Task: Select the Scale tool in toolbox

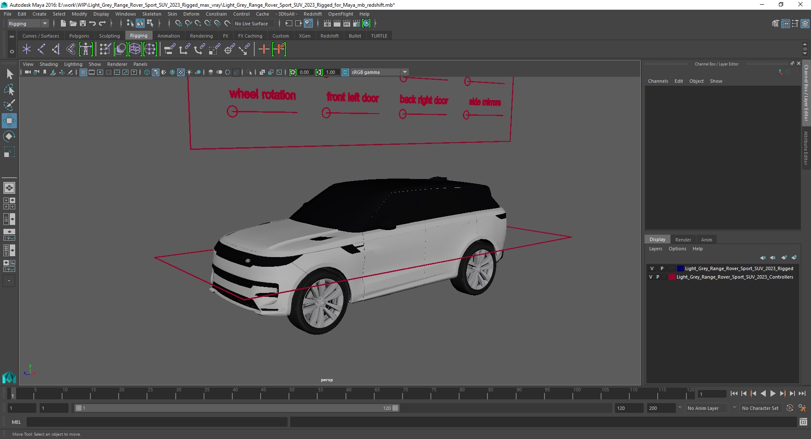Action: coord(9,152)
